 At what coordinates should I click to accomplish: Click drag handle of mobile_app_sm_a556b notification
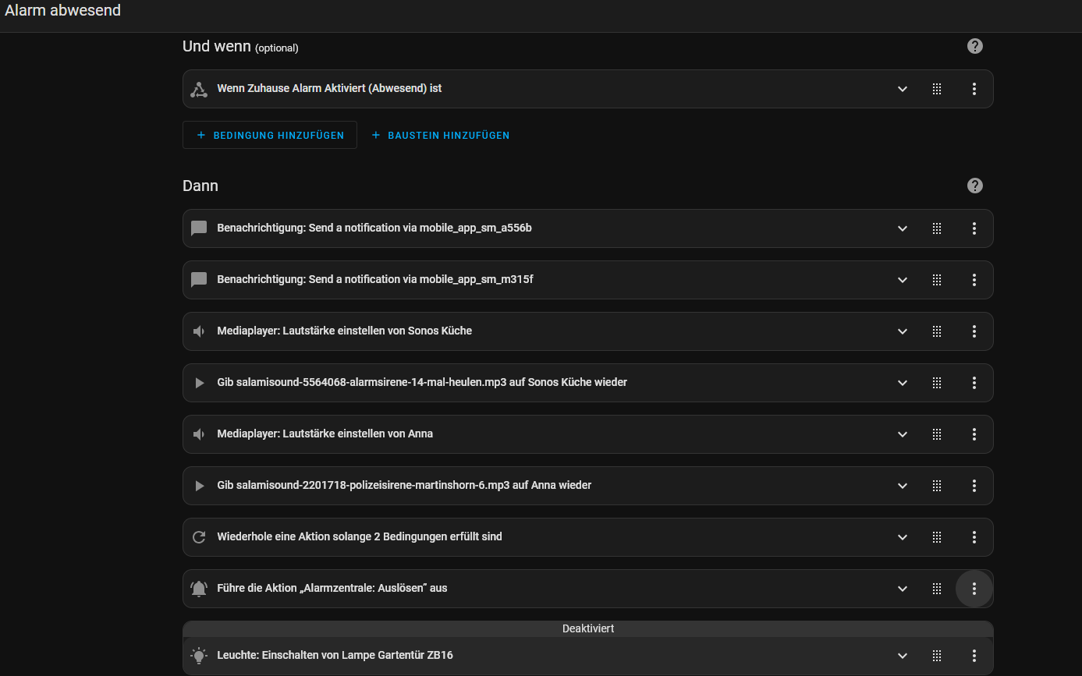[937, 228]
